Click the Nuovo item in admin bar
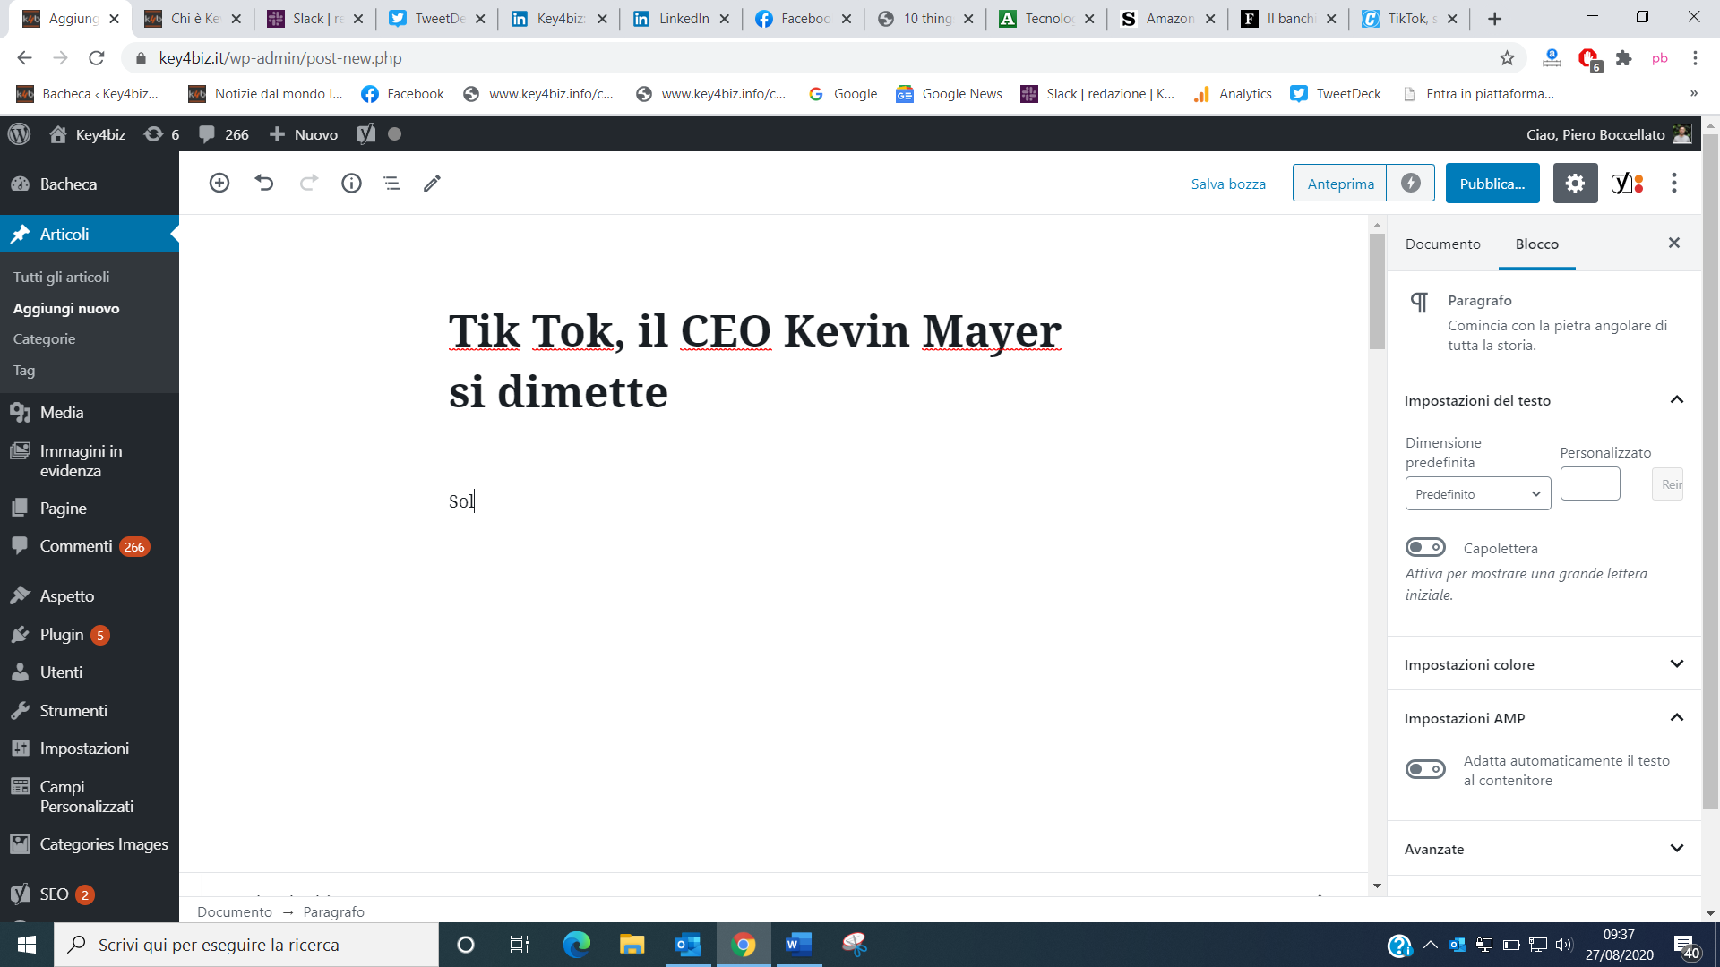The image size is (1720, 967). 305,134
